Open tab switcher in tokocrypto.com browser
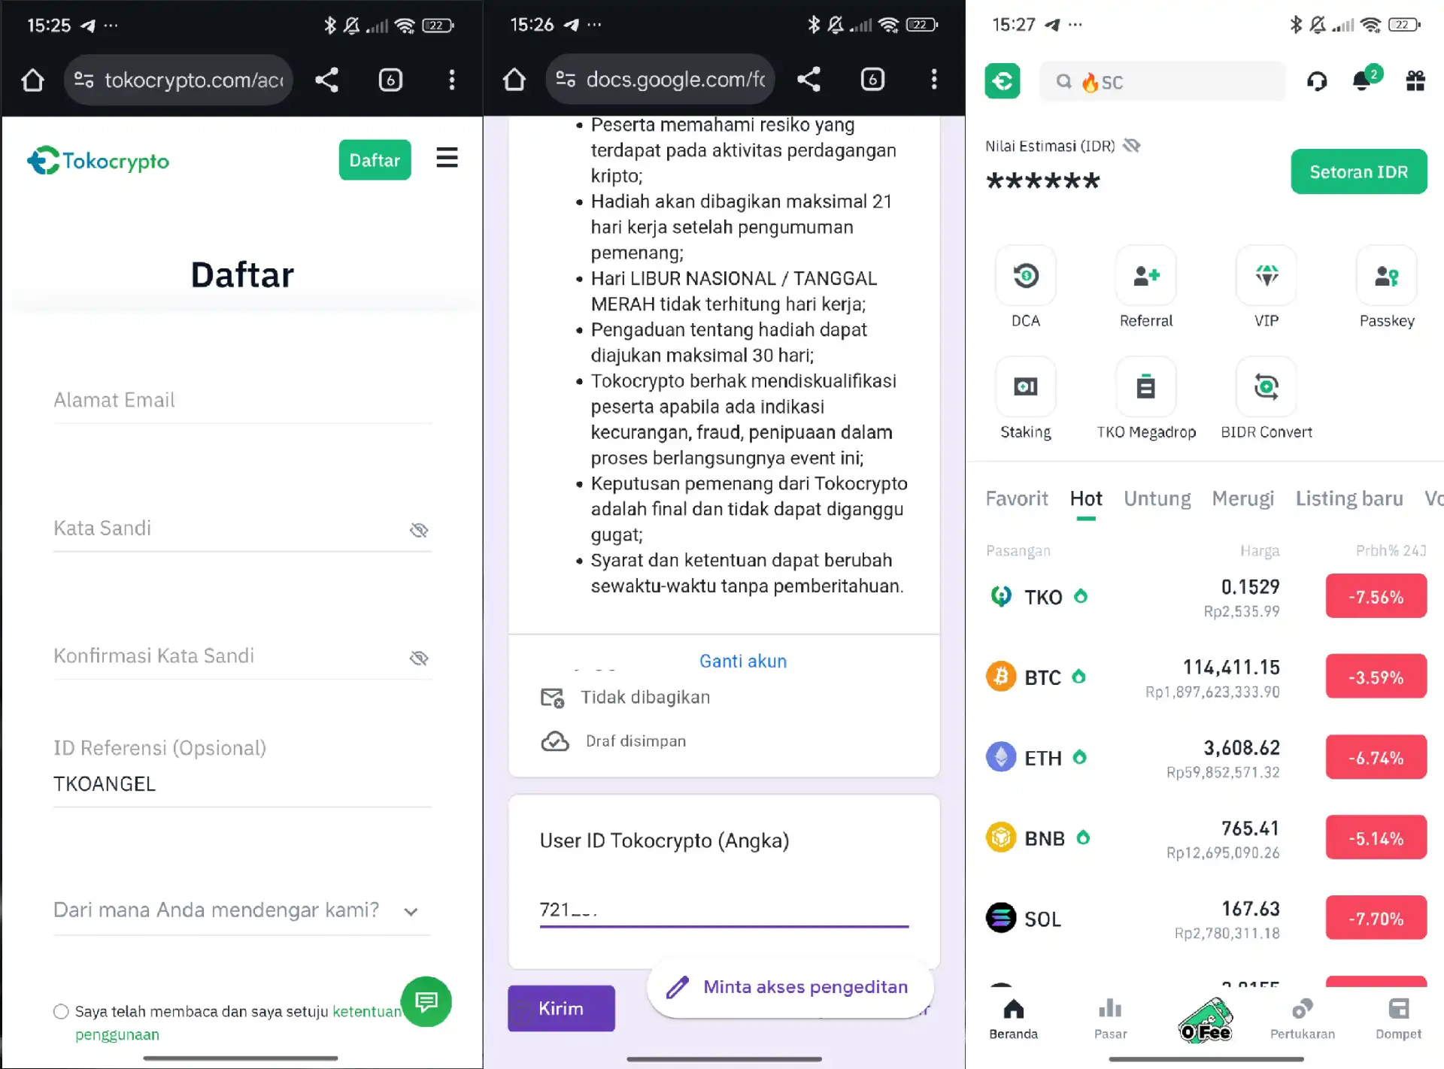 (390, 80)
